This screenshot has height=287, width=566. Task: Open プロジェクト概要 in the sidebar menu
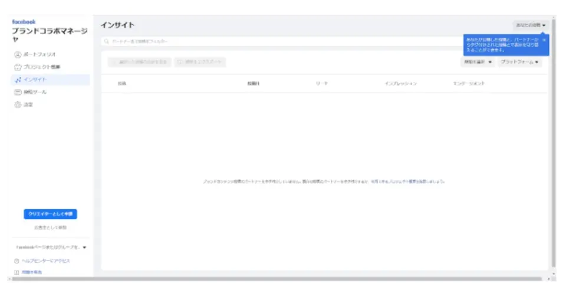pos(51,67)
